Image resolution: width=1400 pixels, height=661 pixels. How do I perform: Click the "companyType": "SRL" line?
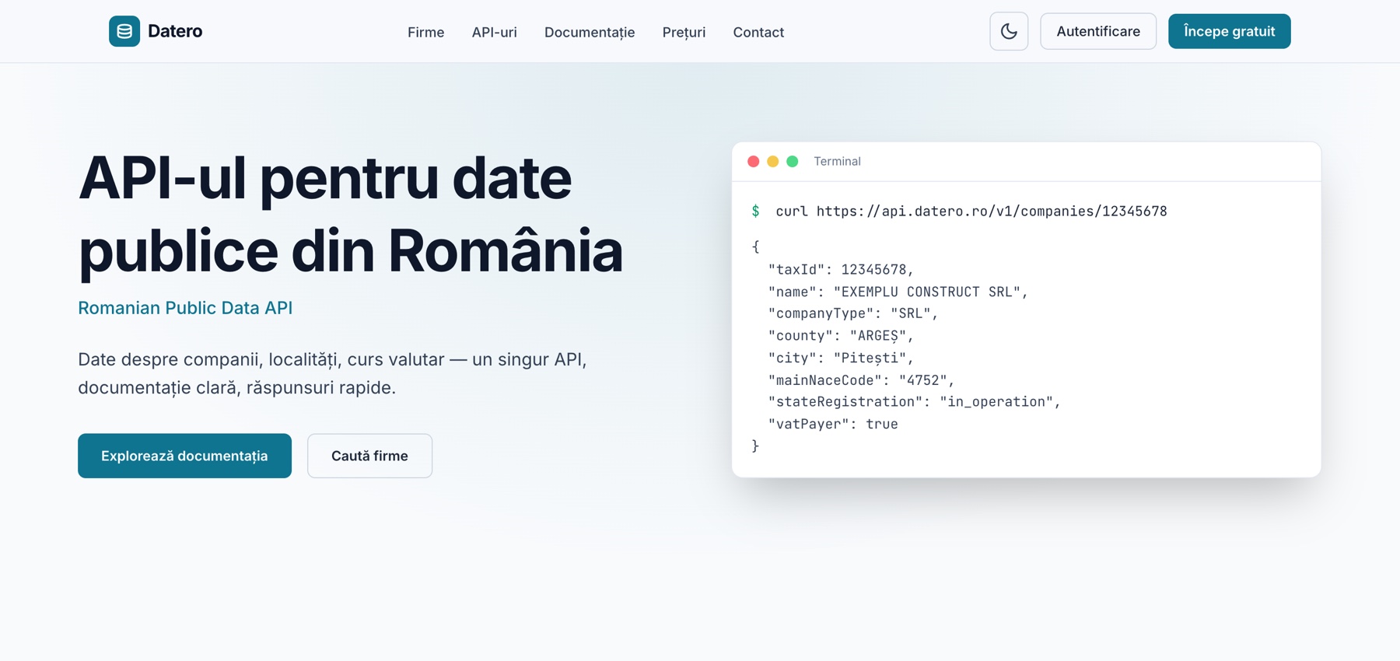(x=853, y=313)
